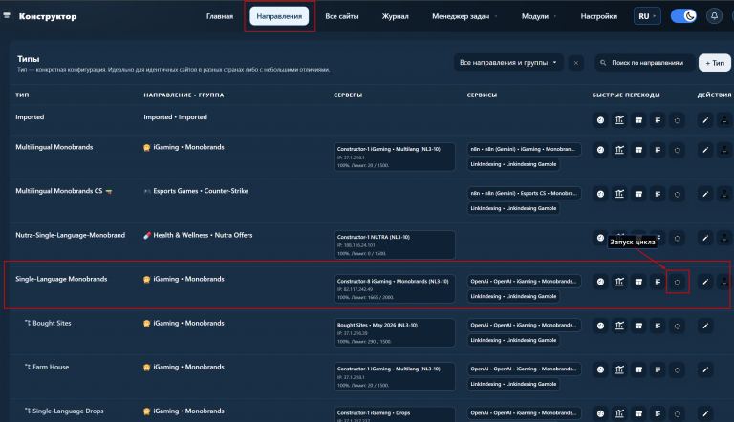Click the cycle icon for Multilingual Monobrands
This screenshot has width=734, height=422.
[x=677, y=150]
